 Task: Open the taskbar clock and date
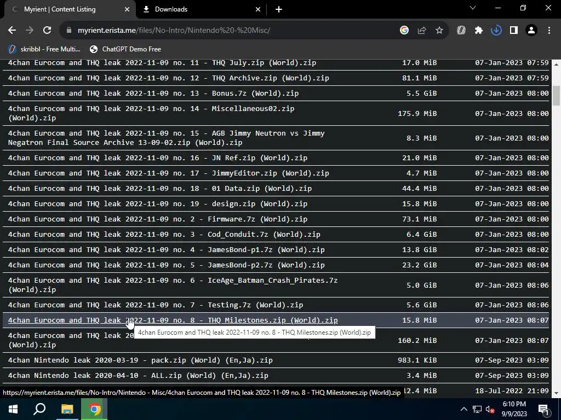(514, 409)
